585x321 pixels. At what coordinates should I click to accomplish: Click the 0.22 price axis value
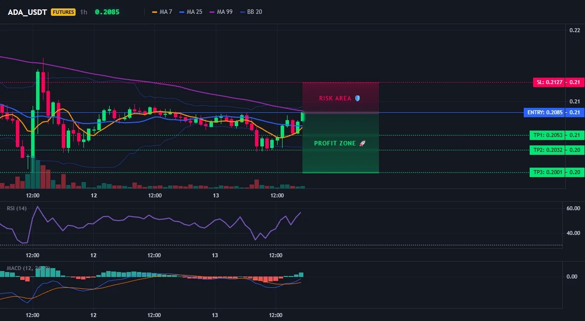click(x=575, y=30)
